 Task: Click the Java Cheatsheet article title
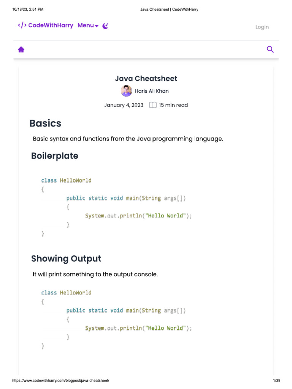[x=146, y=79]
